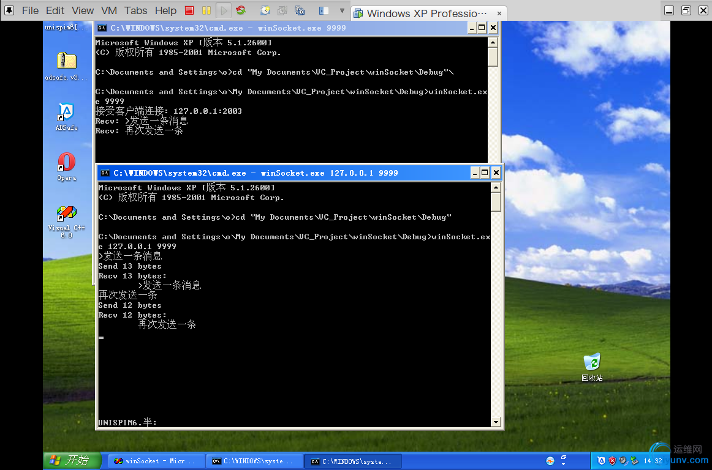This screenshot has height=470, width=712.
Task: Click the revert snapshot icon
Action: pyautogui.click(x=282, y=10)
